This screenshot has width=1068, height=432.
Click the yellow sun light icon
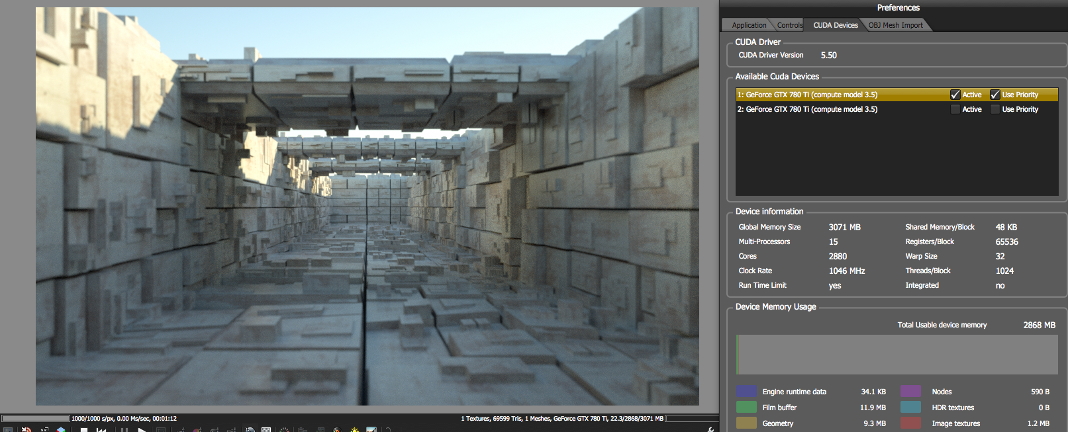(354, 430)
